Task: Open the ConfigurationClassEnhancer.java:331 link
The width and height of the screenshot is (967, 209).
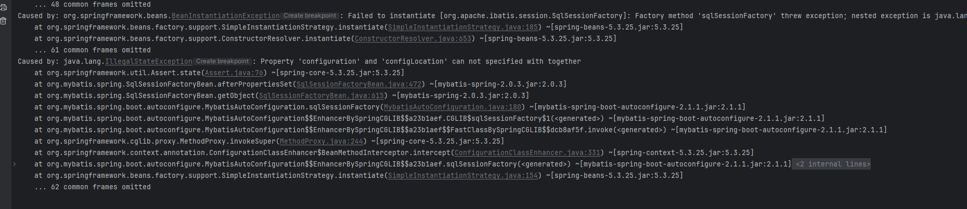Action: click(527, 153)
